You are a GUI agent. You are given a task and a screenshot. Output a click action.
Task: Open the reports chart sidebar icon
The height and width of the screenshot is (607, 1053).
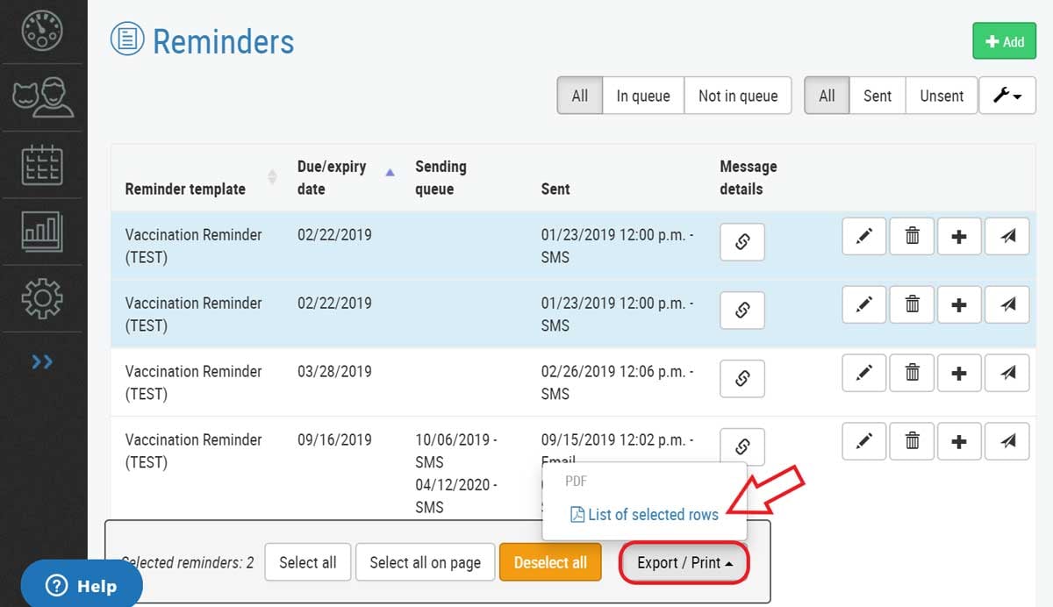[x=42, y=232]
